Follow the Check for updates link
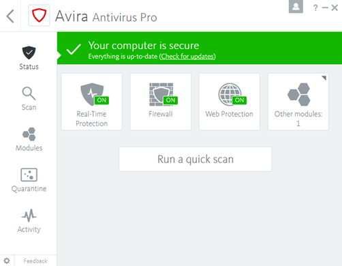 (x=188, y=57)
